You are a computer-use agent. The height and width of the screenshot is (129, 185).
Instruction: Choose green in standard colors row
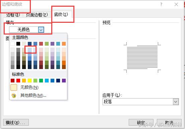[x=41, y=80]
